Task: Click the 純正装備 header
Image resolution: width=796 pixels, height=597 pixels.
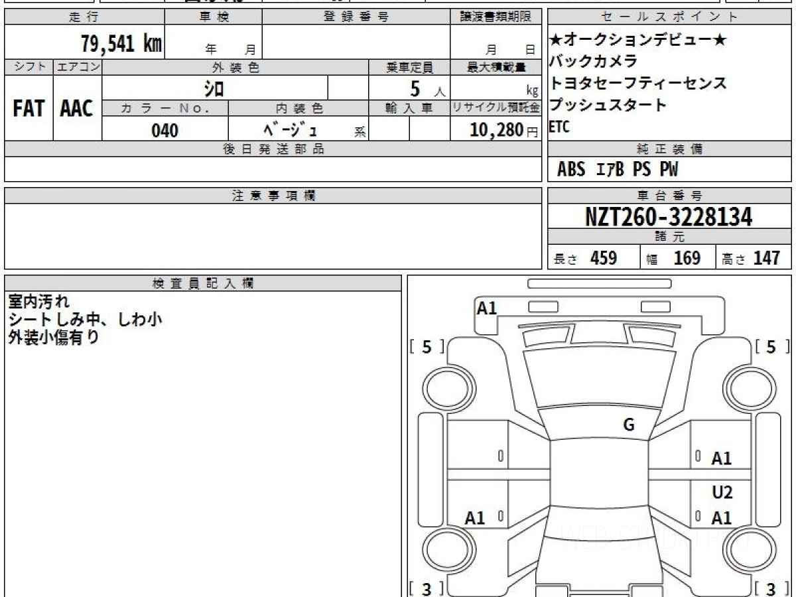Action: coord(670,149)
